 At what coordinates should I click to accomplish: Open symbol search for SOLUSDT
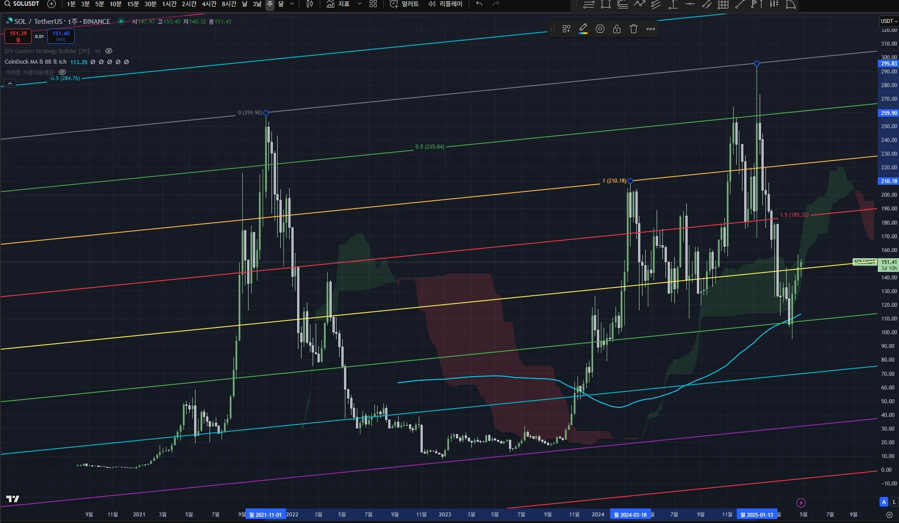point(22,4)
